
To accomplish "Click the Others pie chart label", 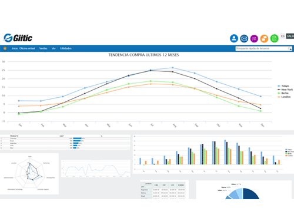I will pos(236,184).
